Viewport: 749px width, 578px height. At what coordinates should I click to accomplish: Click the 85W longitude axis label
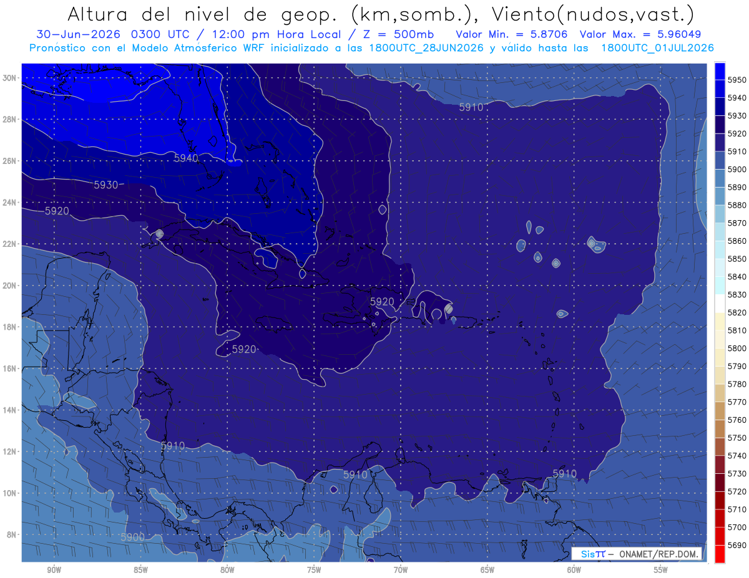(140, 569)
